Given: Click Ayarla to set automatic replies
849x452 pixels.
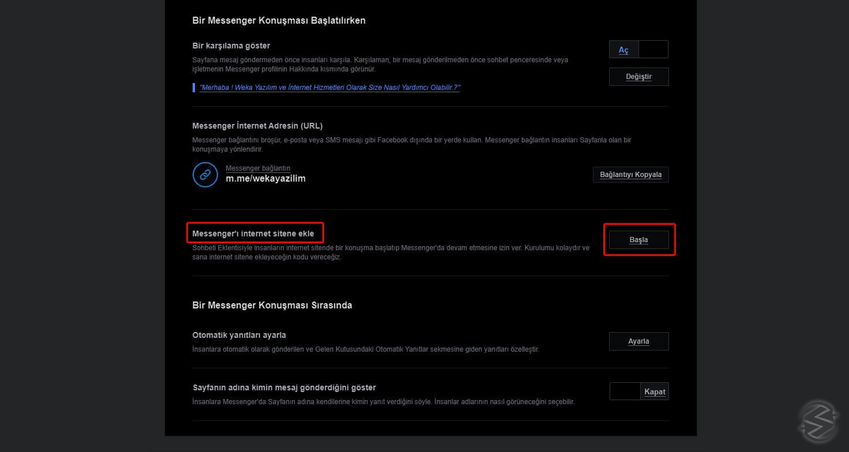Looking at the screenshot, I should coord(638,341).
